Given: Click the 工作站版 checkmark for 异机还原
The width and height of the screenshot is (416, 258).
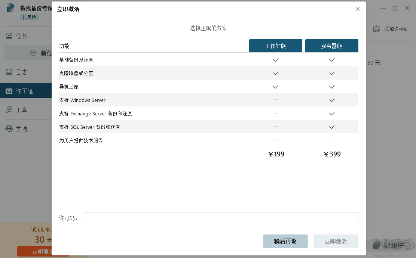Looking at the screenshot, I should [276, 87].
